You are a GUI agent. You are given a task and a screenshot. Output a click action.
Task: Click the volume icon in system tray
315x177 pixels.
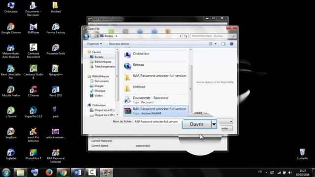tap(290, 173)
